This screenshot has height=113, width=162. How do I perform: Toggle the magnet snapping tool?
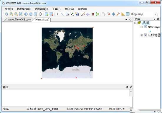coord(93,14)
